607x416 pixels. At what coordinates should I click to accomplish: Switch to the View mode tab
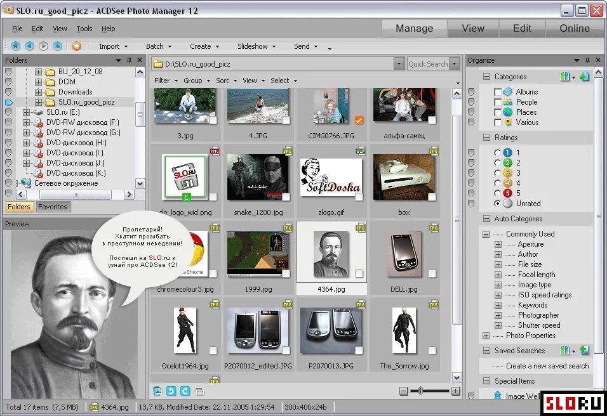[473, 29]
